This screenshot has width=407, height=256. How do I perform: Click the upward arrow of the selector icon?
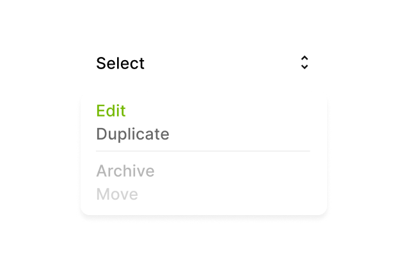305,58
